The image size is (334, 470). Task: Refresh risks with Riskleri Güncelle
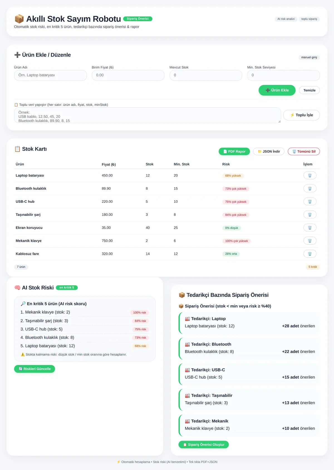click(x=35, y=369)
